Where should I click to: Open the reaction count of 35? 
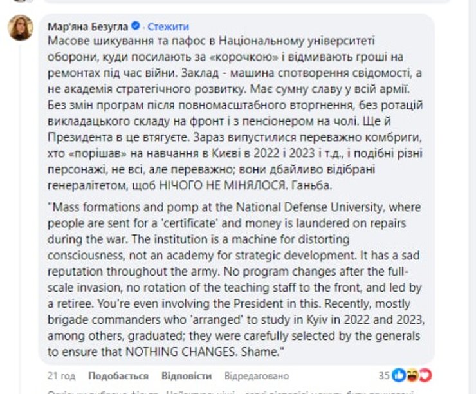[x=385, y=375]
